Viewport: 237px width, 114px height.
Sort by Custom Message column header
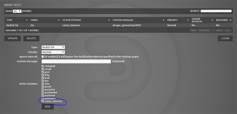pos(138,20)
